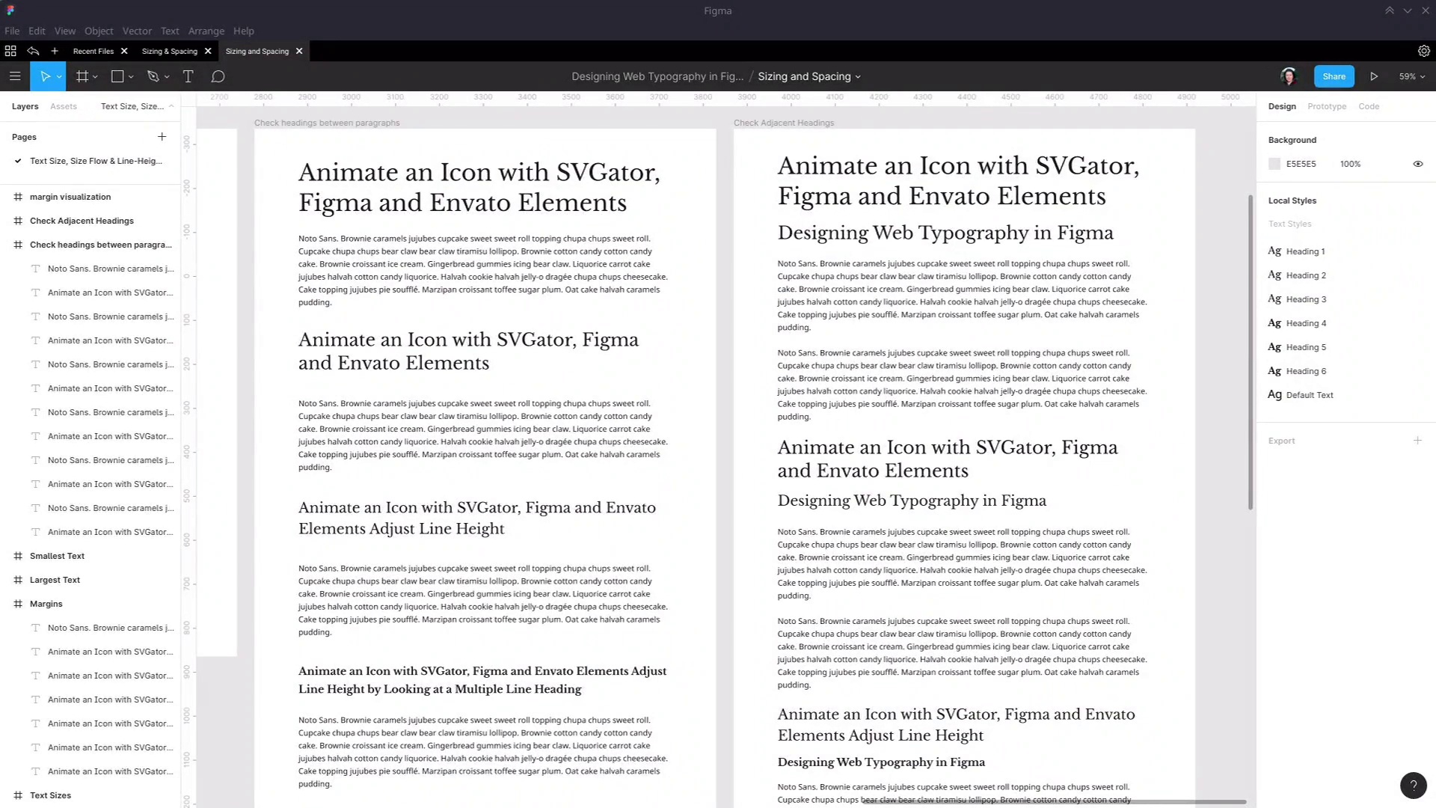This screenshot has height=808, width=1436.
Task: Close the Recent Files tab
Action: coord(124,51)
